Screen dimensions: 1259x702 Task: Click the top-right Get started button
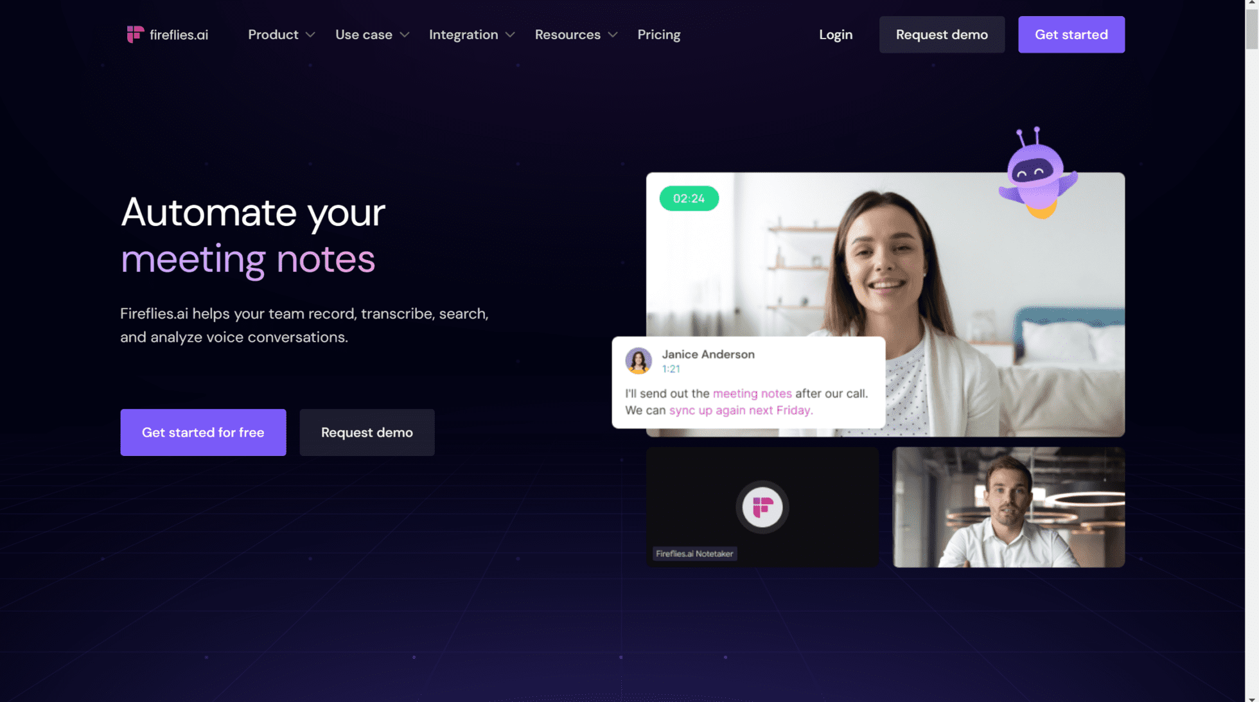[1071, 35]
